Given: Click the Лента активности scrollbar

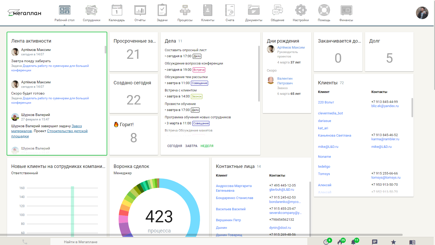Looking at the screenshot, I should (x=105, y=50).
